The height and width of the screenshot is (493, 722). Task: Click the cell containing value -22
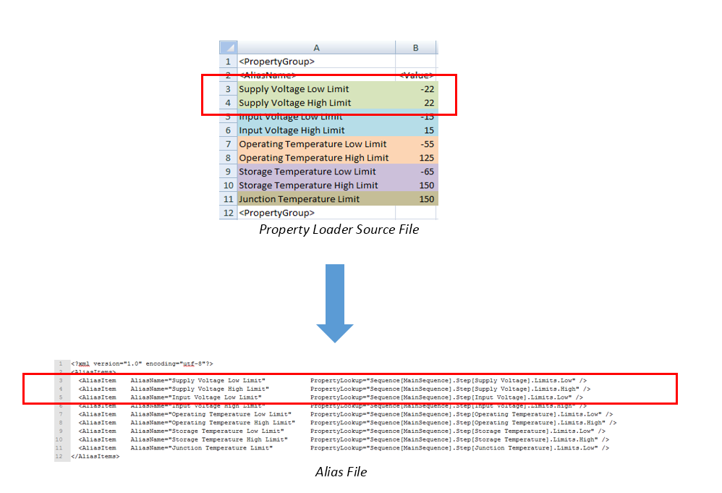coord(416,89)
